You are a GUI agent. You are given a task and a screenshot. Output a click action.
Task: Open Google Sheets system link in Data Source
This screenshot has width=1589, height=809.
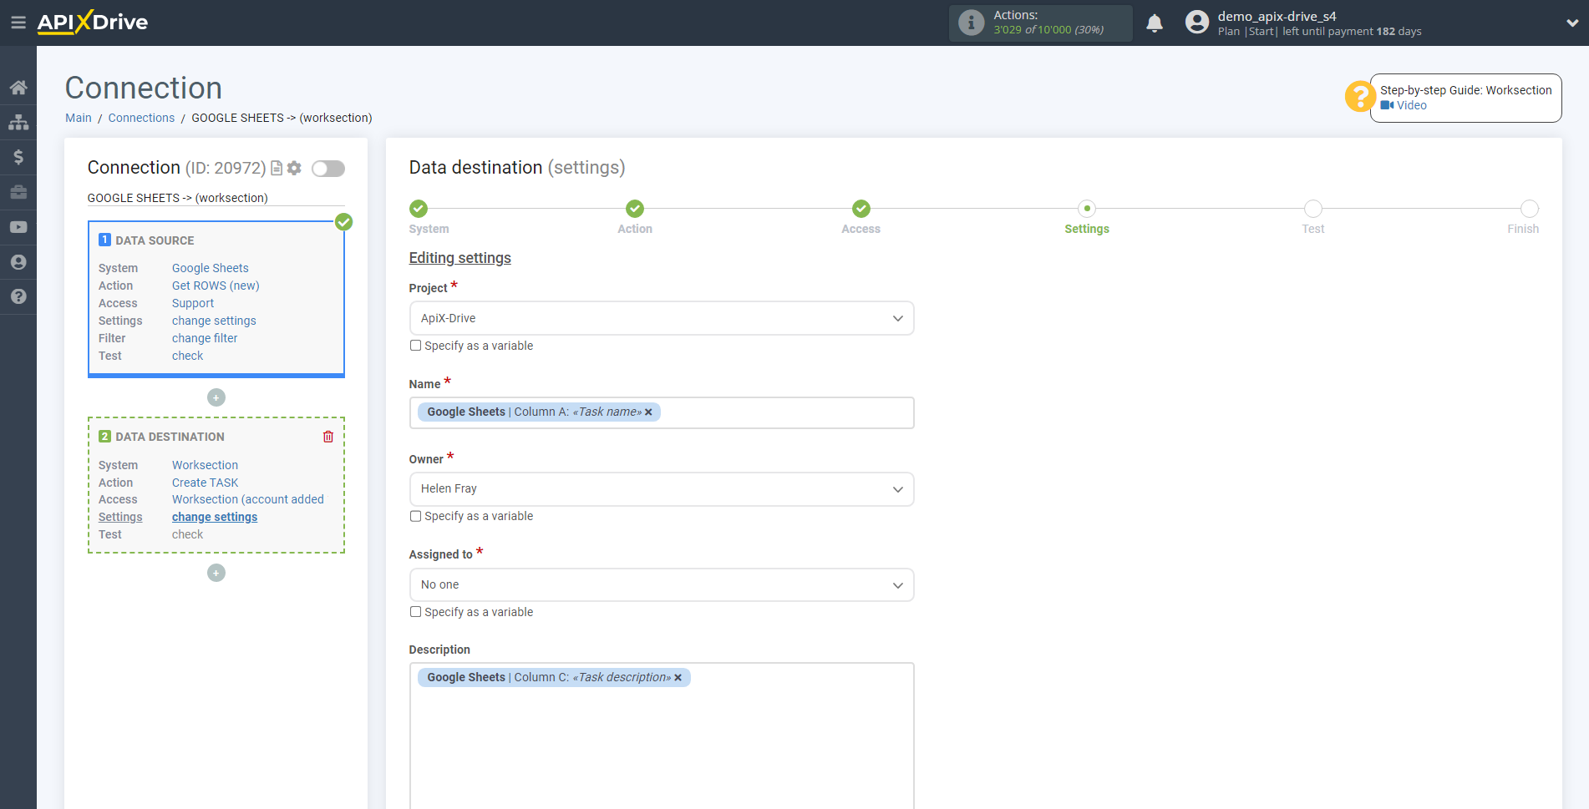(x=211, y=268)
